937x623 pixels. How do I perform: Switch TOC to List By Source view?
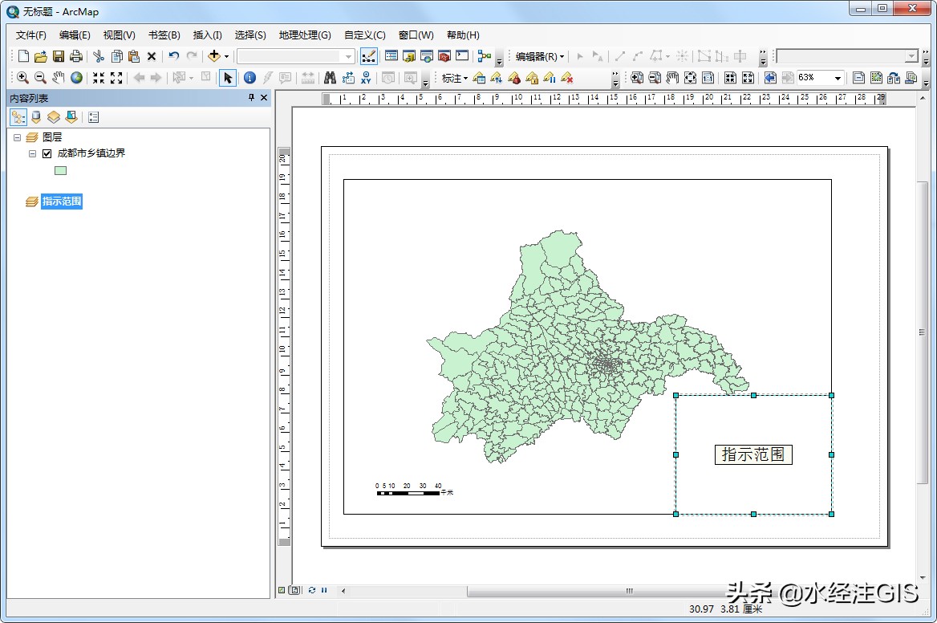pyautogui.click(x=35, y=116)
